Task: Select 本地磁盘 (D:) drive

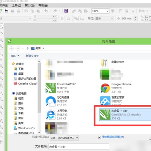Action: coord(26,133)
